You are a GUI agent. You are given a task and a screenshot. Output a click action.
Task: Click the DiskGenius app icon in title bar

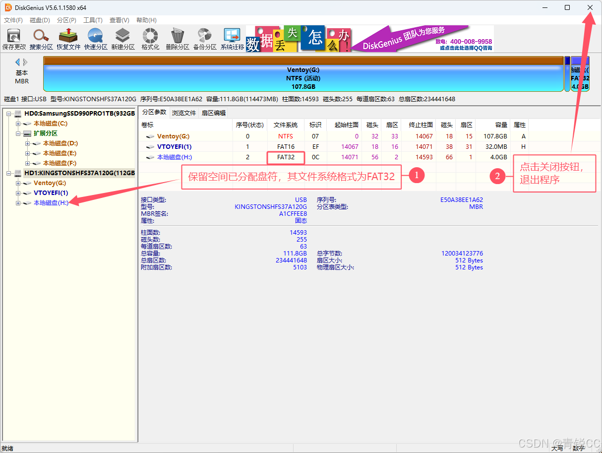tap(8, 7)
